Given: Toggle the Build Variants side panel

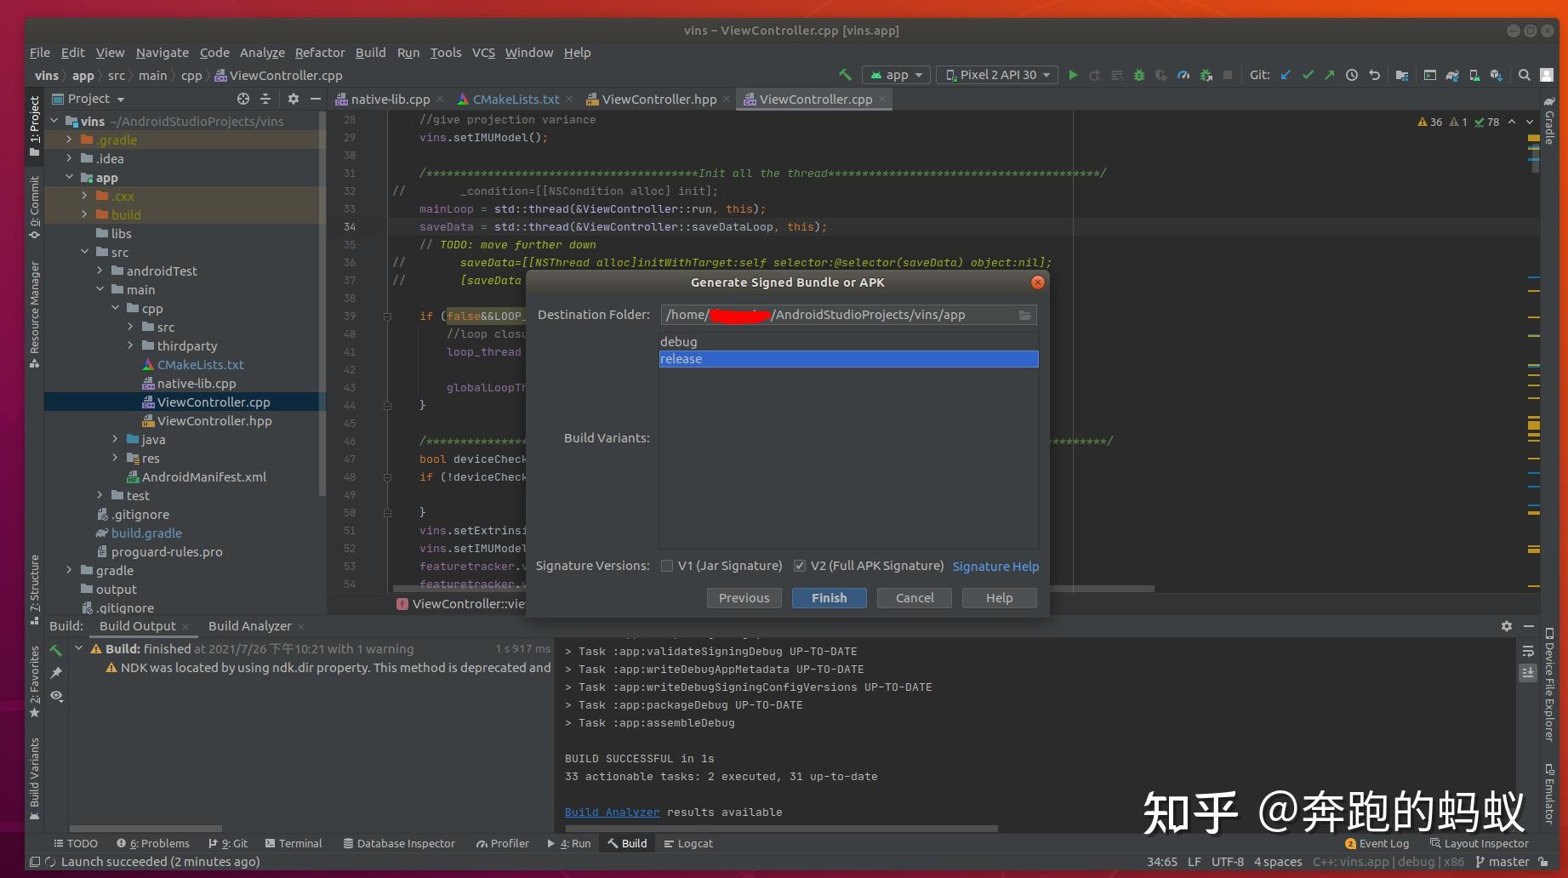Looking at the screenshot, I should click(34, 778).
